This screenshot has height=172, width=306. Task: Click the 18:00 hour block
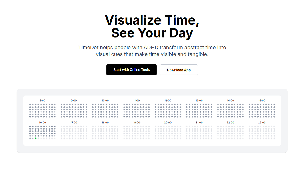[105, 132]
